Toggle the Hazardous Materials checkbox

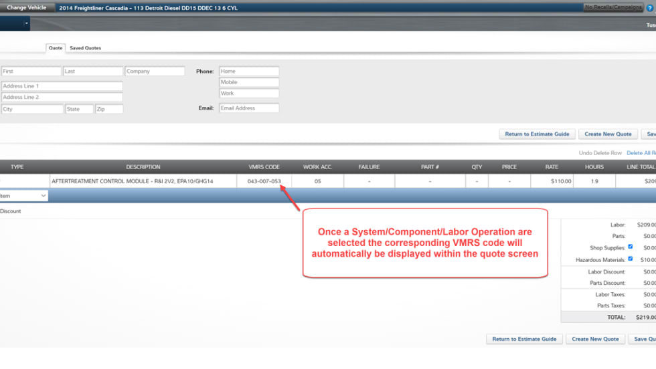point(630,259)
